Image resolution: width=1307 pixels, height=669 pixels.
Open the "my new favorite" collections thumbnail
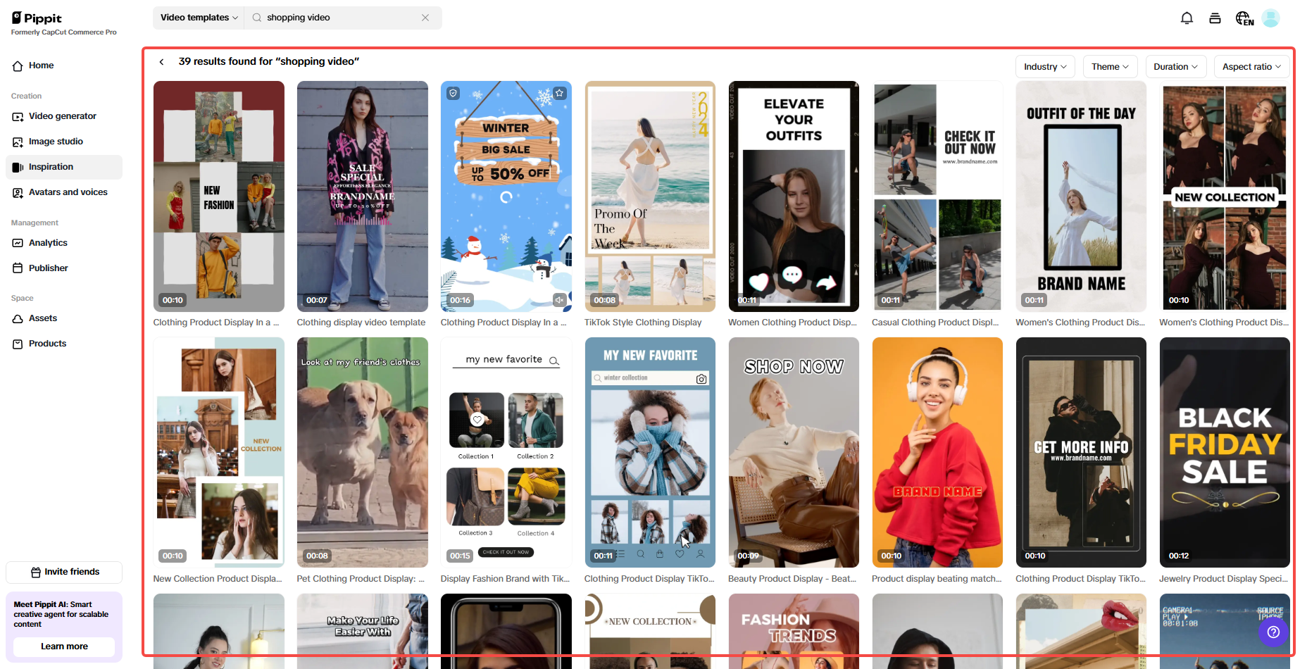[x=506, y=452]
